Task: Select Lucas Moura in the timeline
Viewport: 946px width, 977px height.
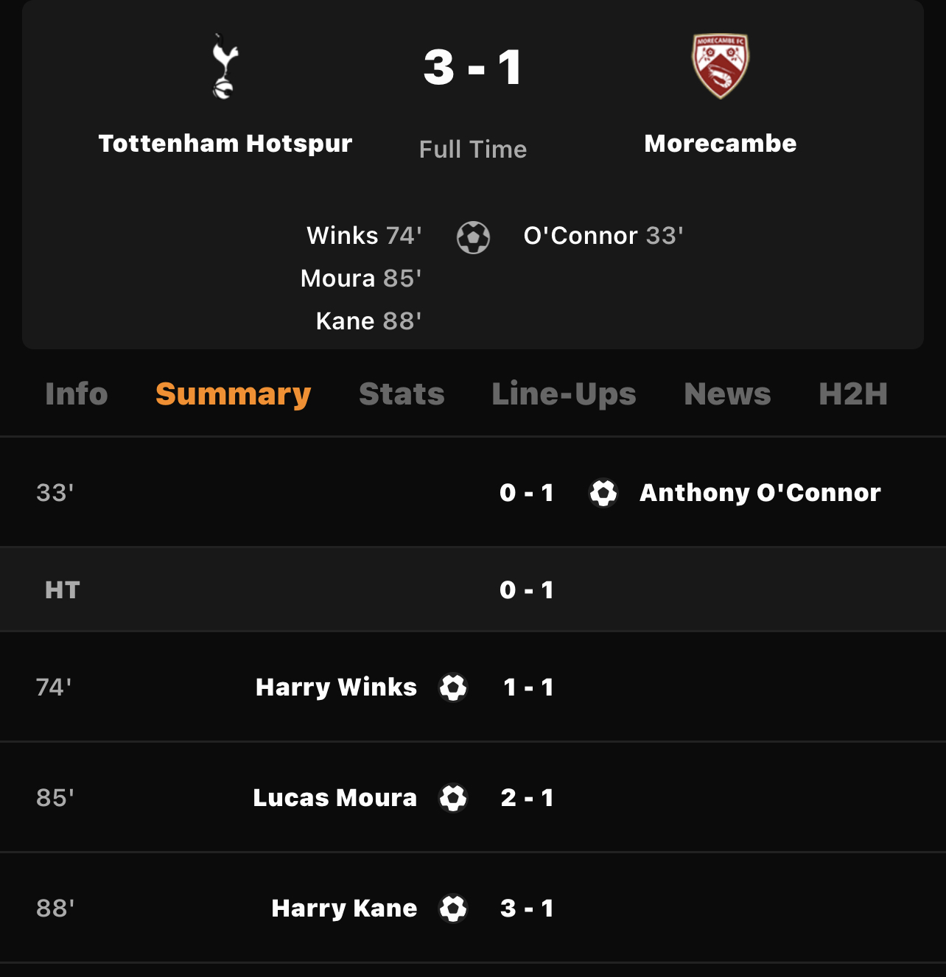Action: [x=334, y=798]
